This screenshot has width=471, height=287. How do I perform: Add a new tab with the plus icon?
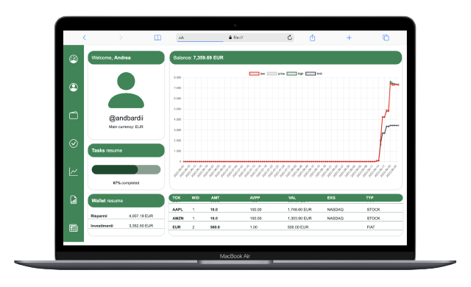point(349,38)
